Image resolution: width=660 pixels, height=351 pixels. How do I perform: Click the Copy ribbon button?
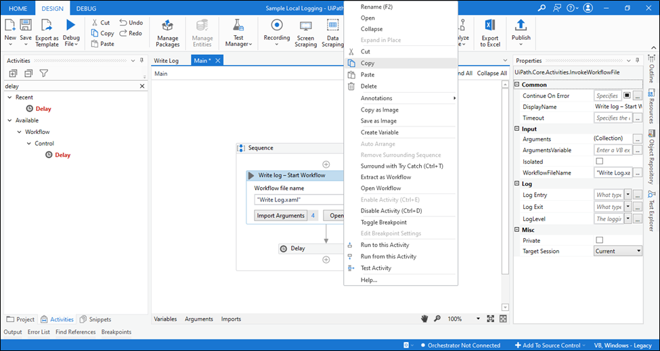coord(102,33)
